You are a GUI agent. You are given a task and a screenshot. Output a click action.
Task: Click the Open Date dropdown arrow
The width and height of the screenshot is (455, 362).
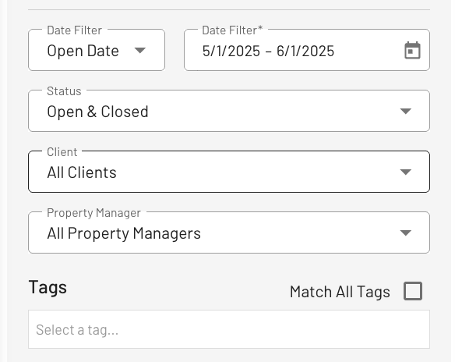pos(140,51)
